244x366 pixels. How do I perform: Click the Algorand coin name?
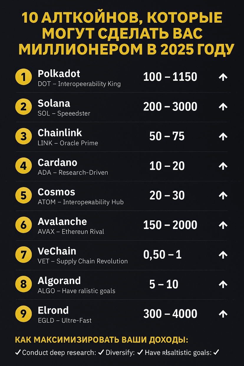[59, 281]
